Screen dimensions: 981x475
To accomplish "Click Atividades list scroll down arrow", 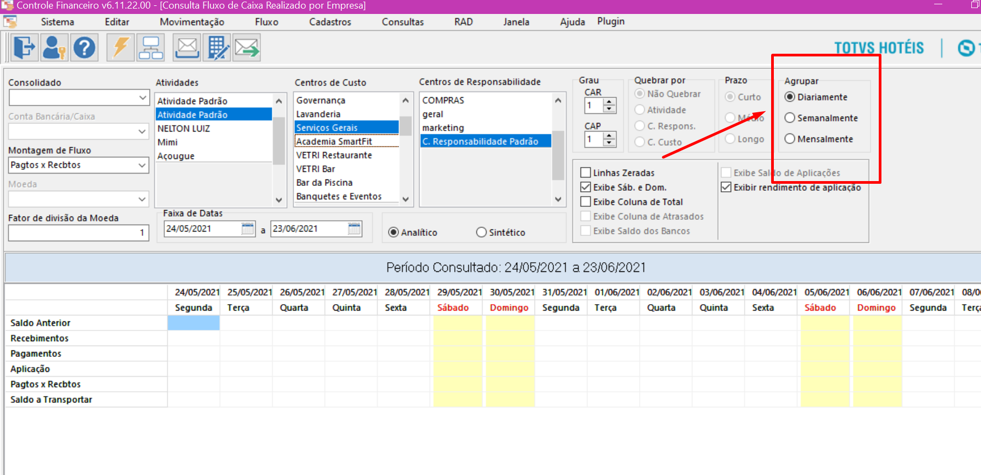I will 279,200.
